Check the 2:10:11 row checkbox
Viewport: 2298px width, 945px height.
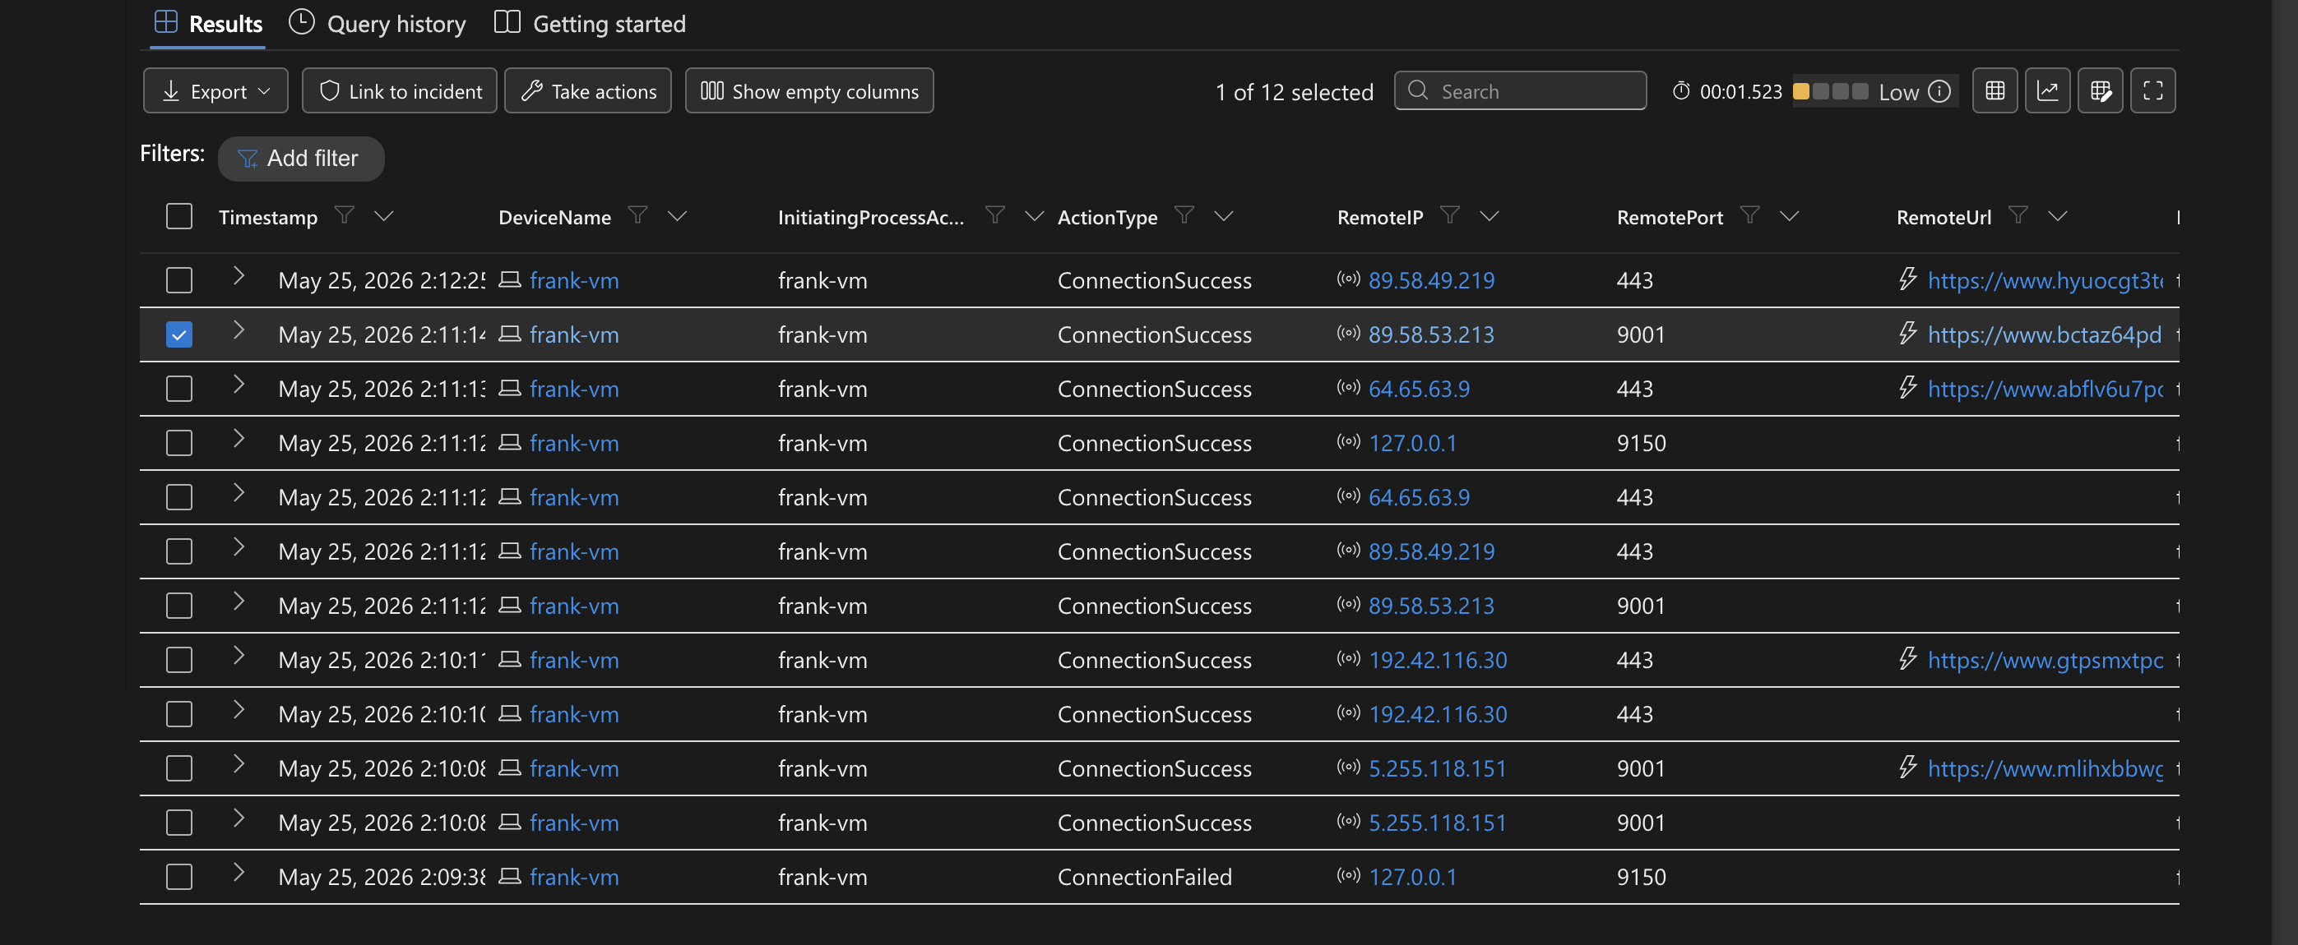179,660
